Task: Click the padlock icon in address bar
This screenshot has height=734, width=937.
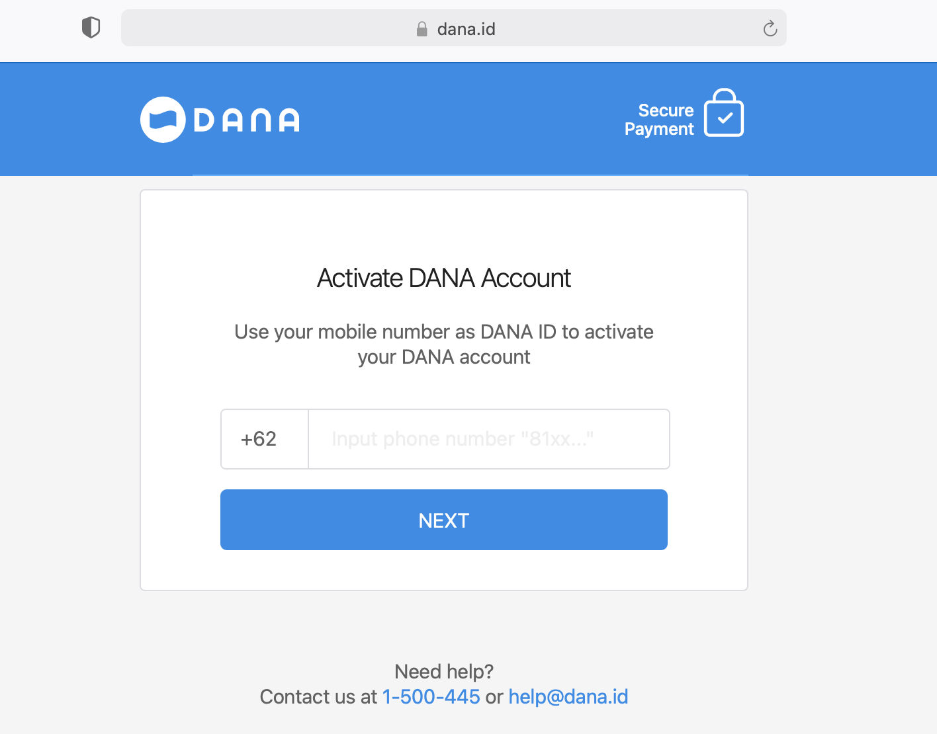Action: [422, 29]
